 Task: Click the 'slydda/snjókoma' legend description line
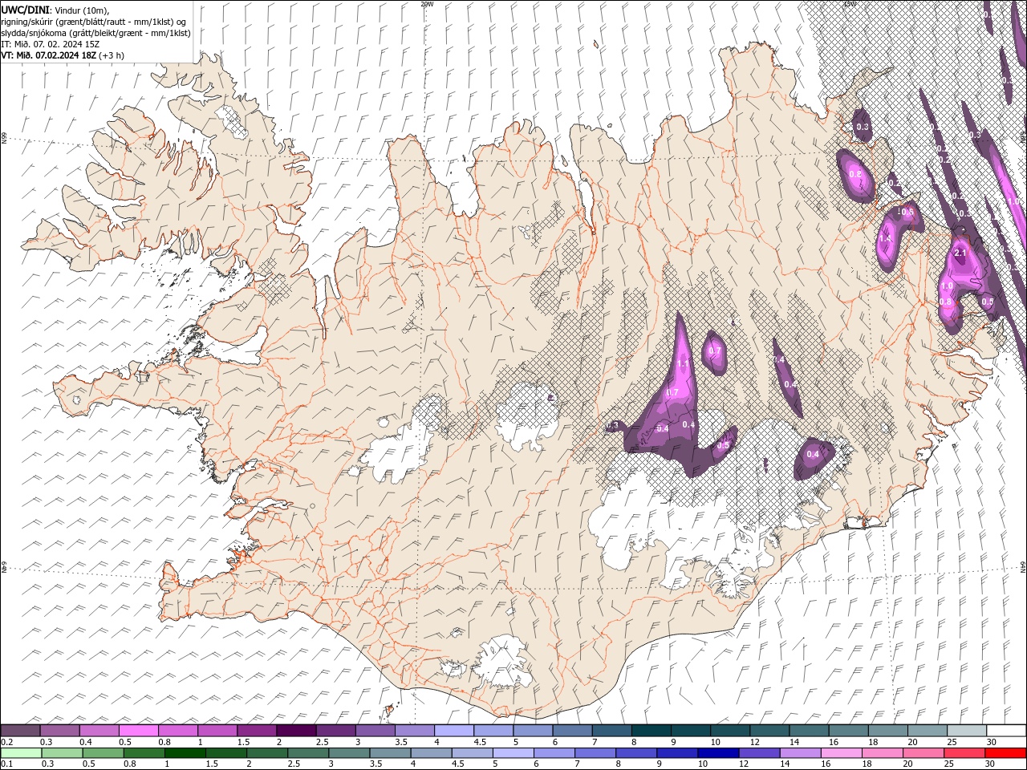tap(96, 33)
